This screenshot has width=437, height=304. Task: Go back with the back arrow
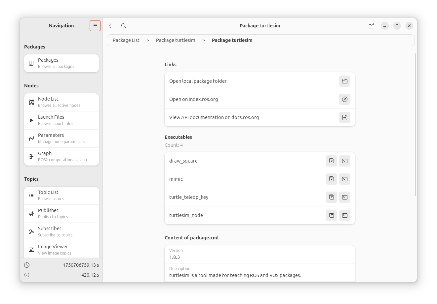pyautogui.click(x=110, y=26)
